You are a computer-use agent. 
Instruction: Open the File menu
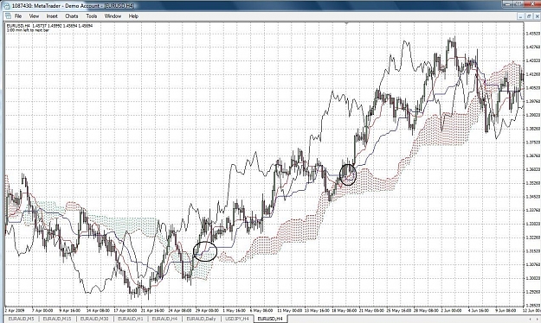(x=18, y=16)
